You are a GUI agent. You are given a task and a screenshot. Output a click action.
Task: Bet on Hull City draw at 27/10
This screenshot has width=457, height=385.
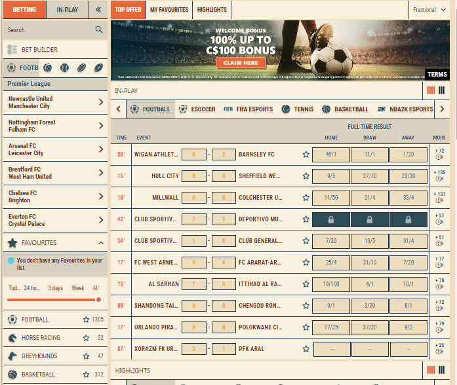pos(370,176)
